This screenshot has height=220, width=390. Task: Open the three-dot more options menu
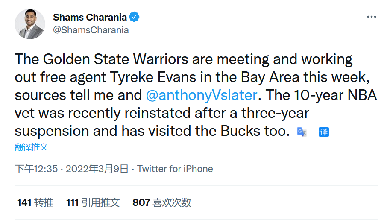point(371,17)
